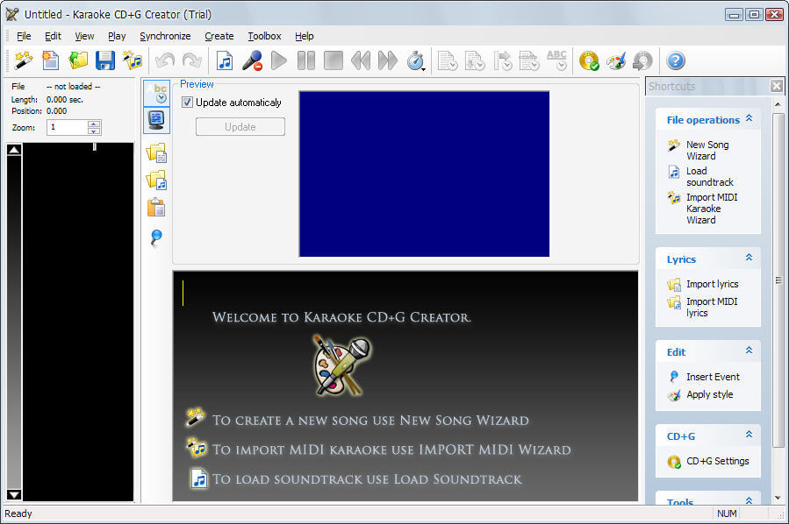This screenshot has width=789, height=524.
Task: Collapse the Lyrics section in Shortcuts
Action: point(749,258)
